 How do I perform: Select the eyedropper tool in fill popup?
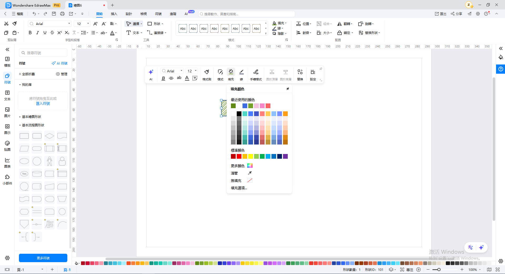[x=250, y=173]
